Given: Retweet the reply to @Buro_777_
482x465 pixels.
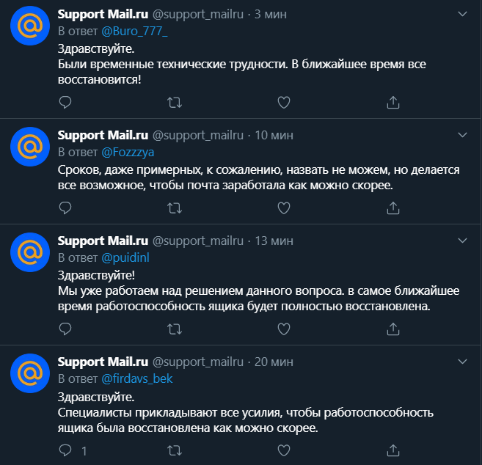Looking at the screenshot, I should pyautogui.click(x=175, y=102).
